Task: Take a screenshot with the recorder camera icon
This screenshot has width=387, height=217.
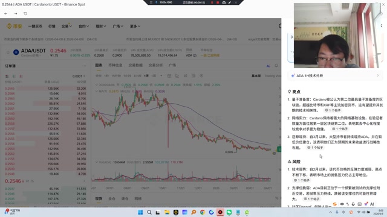Action: [x=224, y=2]
